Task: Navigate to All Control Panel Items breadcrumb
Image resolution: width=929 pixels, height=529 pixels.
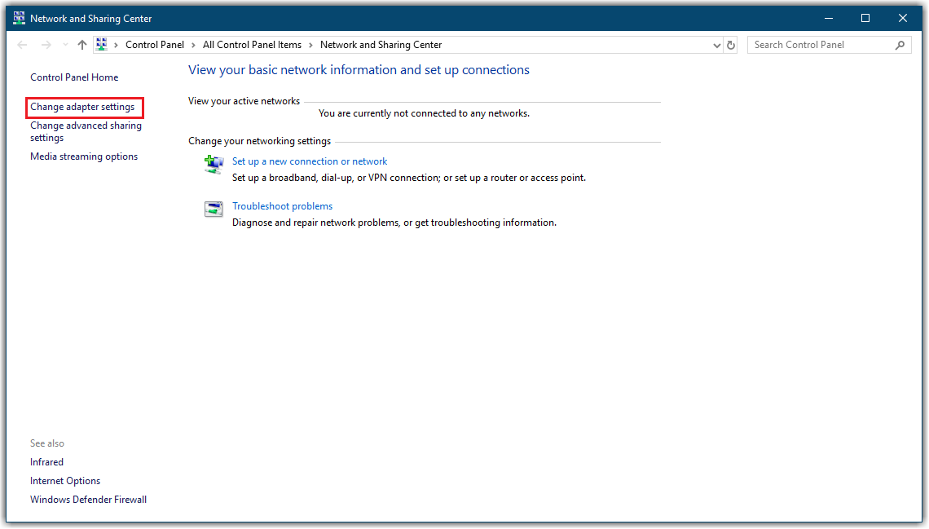Action: pyautogui.click(x=252, y=45)
